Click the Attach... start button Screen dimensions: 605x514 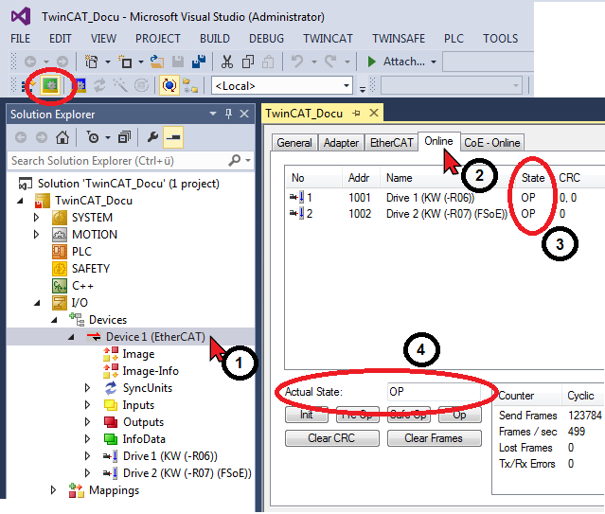point(397,62)
